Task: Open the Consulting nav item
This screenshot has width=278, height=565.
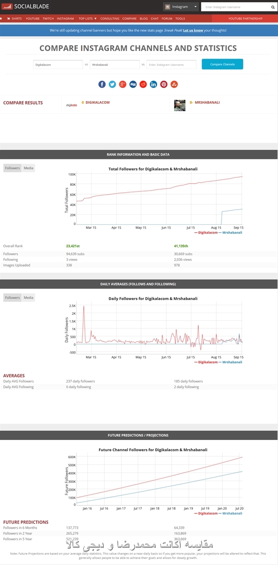Action: (x=110, y=19)
